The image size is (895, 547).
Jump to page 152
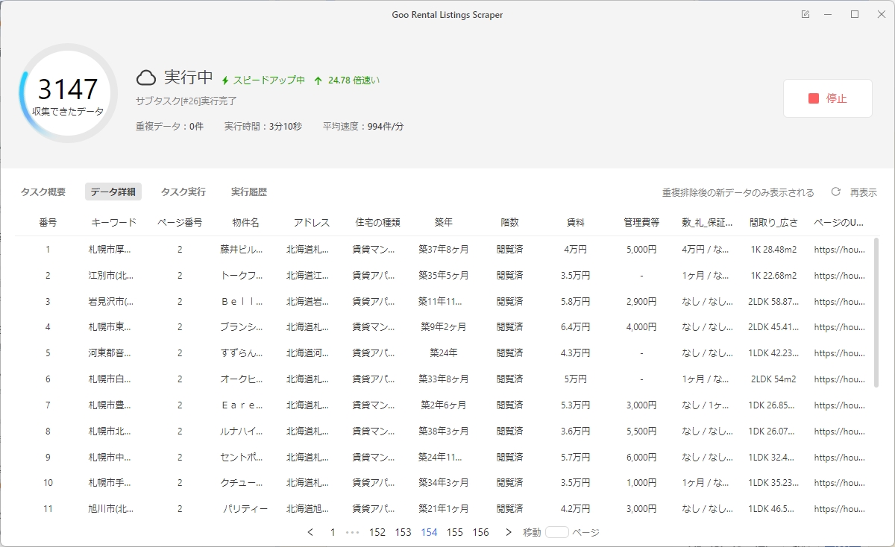(377, 532)
